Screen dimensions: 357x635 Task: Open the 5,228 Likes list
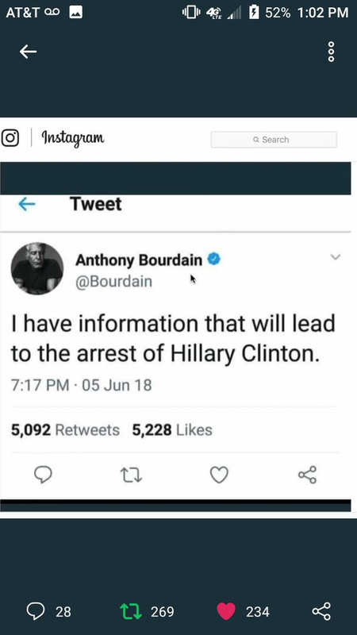(x=172, y=430)
